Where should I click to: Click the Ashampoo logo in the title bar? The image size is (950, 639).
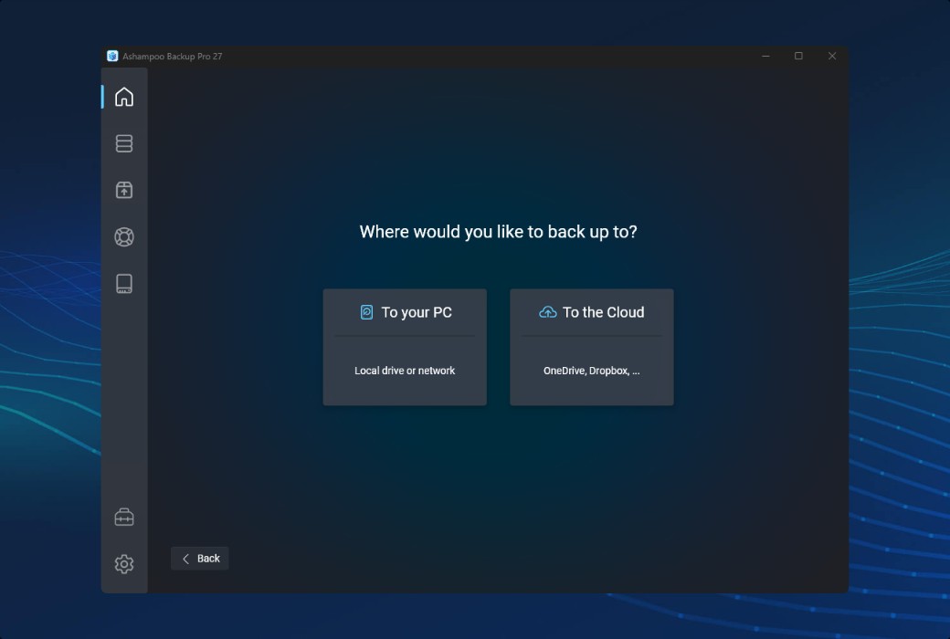pos(113,56)
